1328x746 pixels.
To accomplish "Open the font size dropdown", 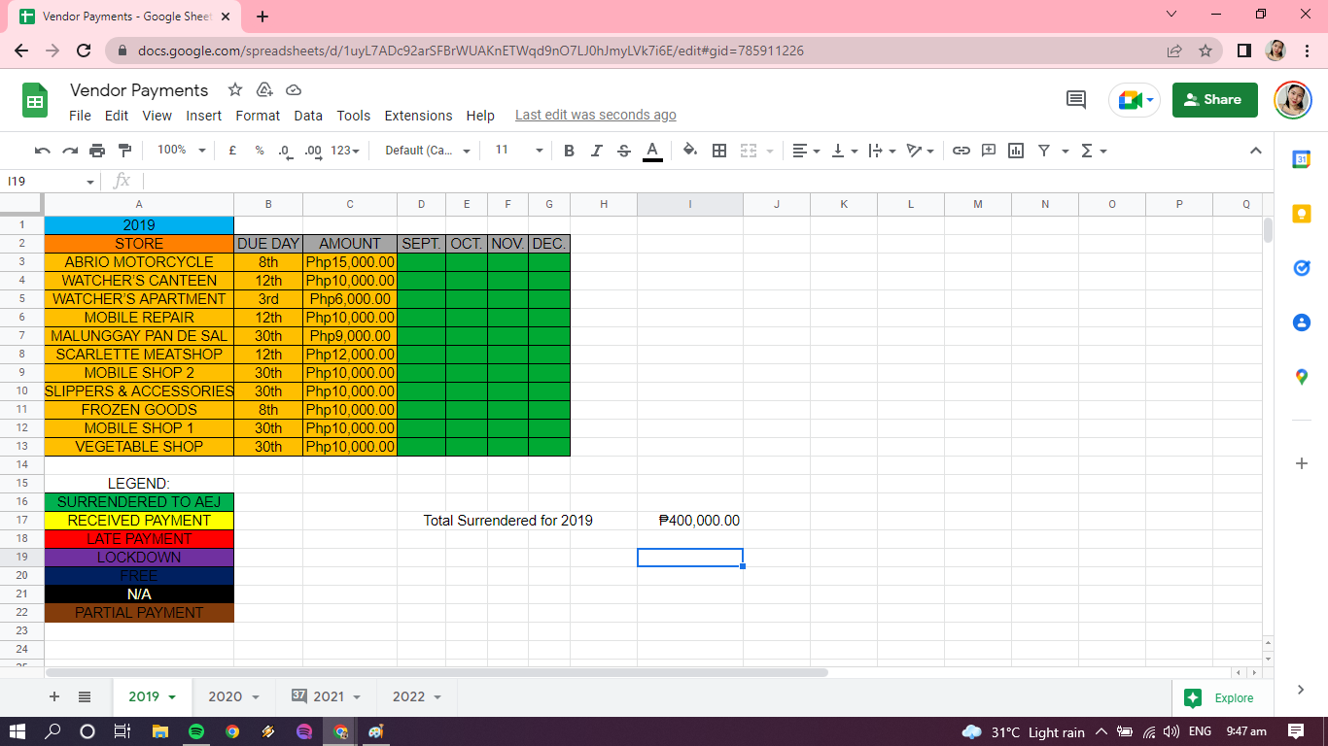I will pos(518,151).
